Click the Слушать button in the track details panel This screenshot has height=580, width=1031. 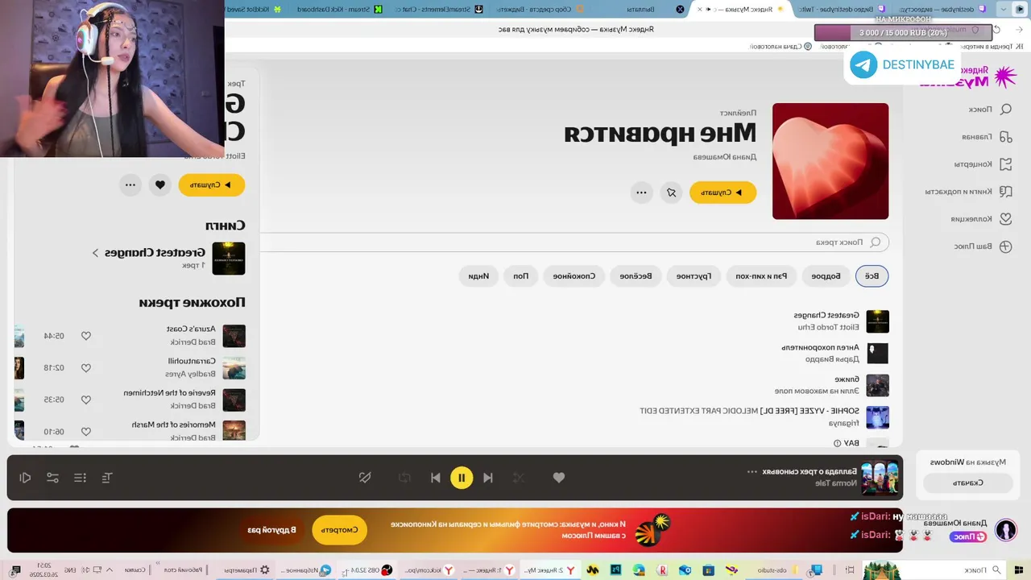[211, 184]
